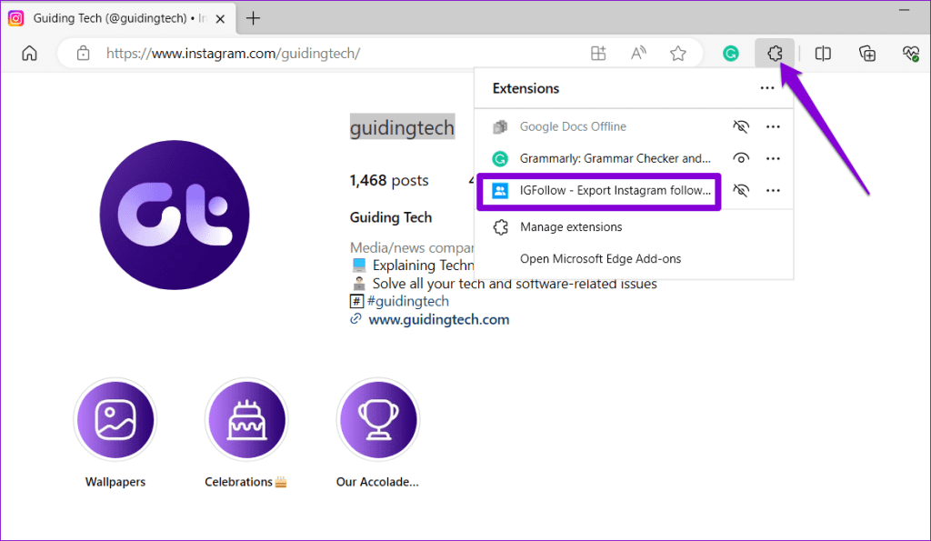Hide IGFollow from the toolbar
931x541 pixels.
[x=741, y=190]
